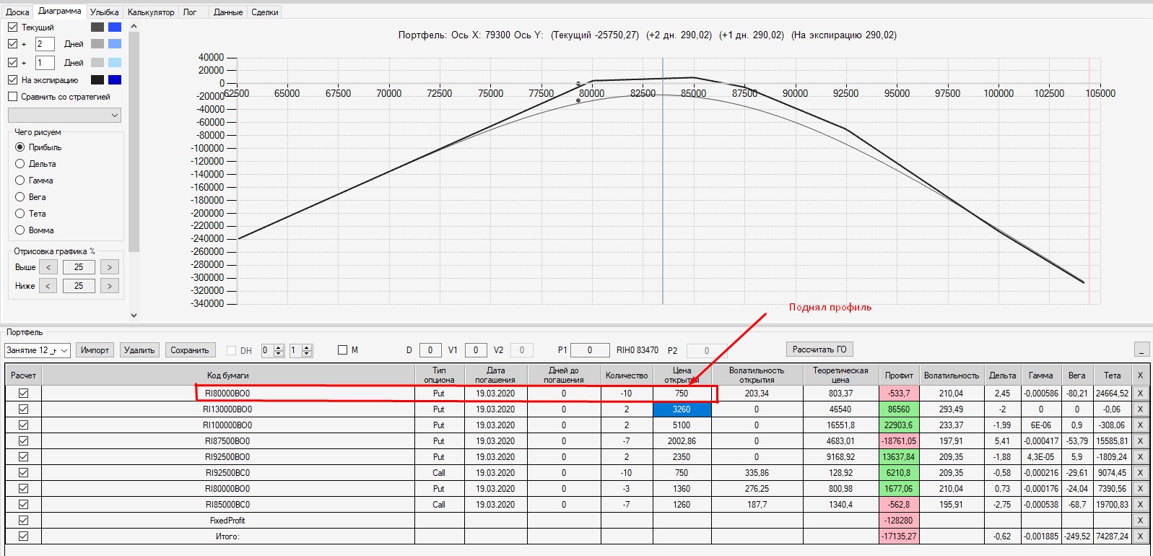Switch to the Доска tab

coord(17,12)
